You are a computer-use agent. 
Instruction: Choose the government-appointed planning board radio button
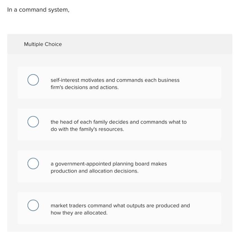(33, 164)
